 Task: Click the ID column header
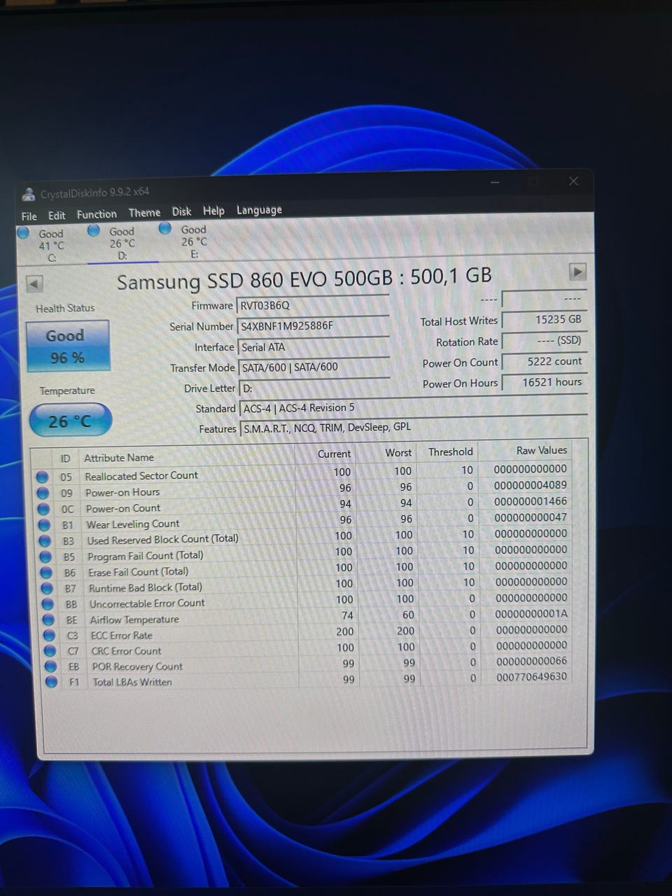pyautogui.click(x=65, y=458)
